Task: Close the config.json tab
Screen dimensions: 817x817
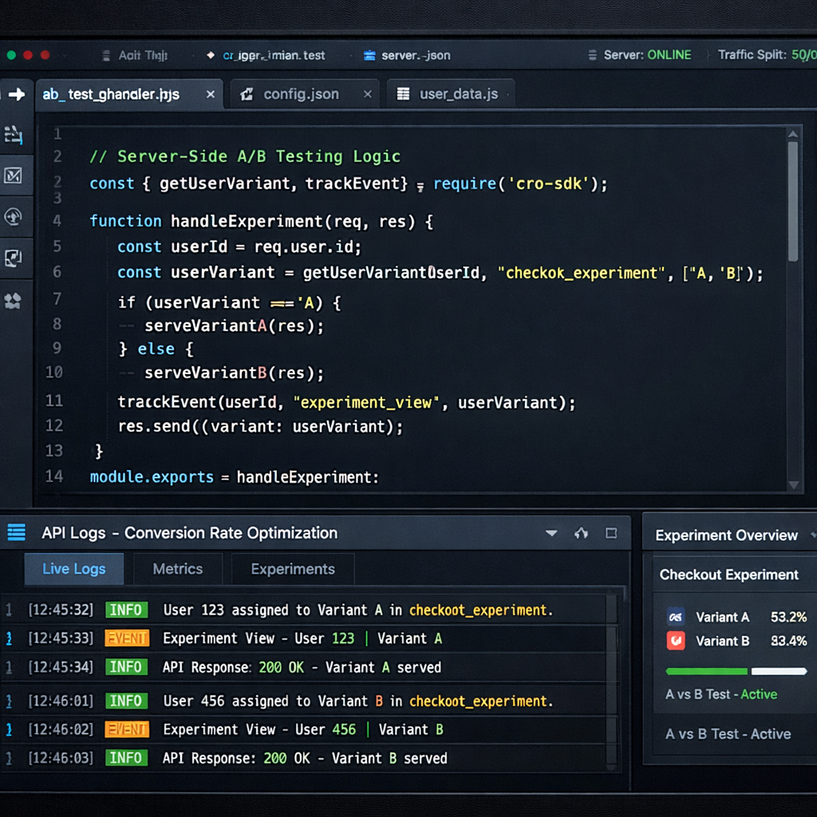Action: pos(367,94)
